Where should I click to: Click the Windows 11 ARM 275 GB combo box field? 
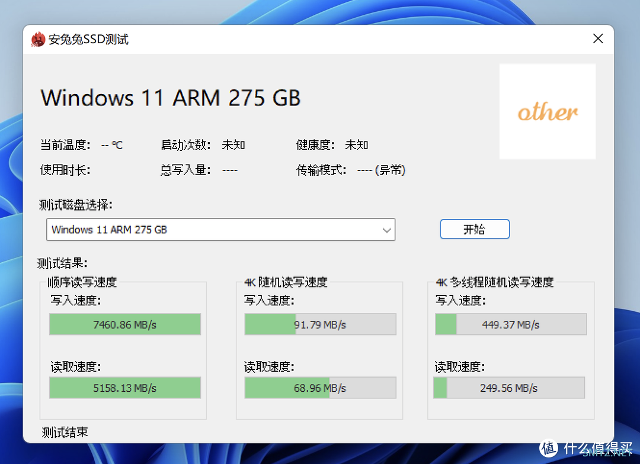(221, 230)
